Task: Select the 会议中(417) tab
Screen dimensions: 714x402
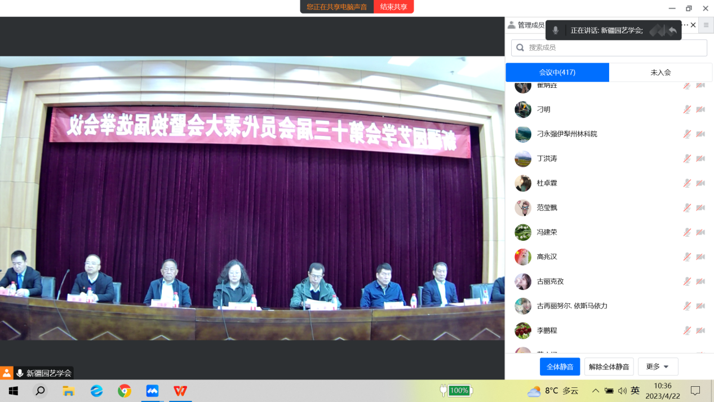Action: point(557,72)
